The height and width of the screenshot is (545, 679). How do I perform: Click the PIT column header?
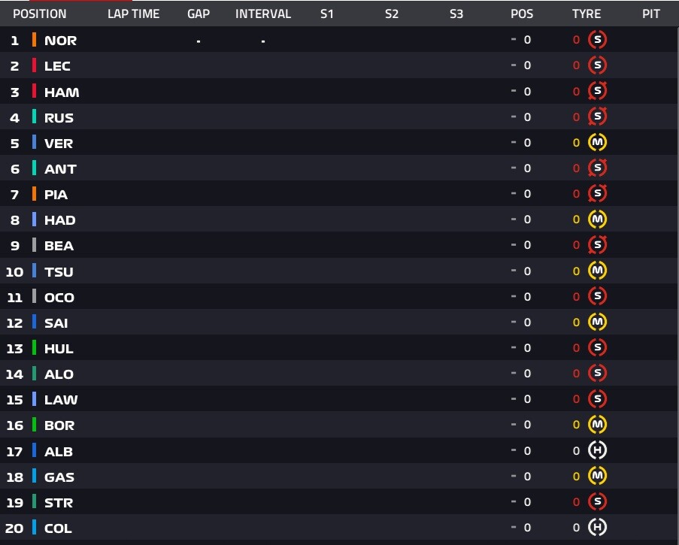point(651,14)
